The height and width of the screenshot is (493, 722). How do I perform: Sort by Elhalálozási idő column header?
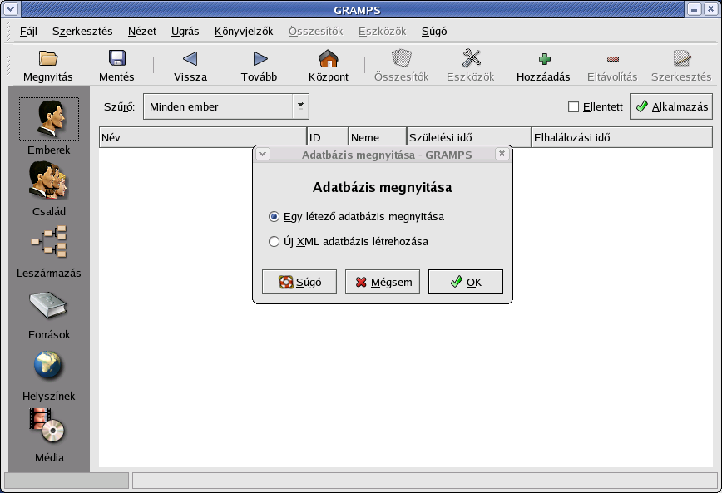click(622, 137)
